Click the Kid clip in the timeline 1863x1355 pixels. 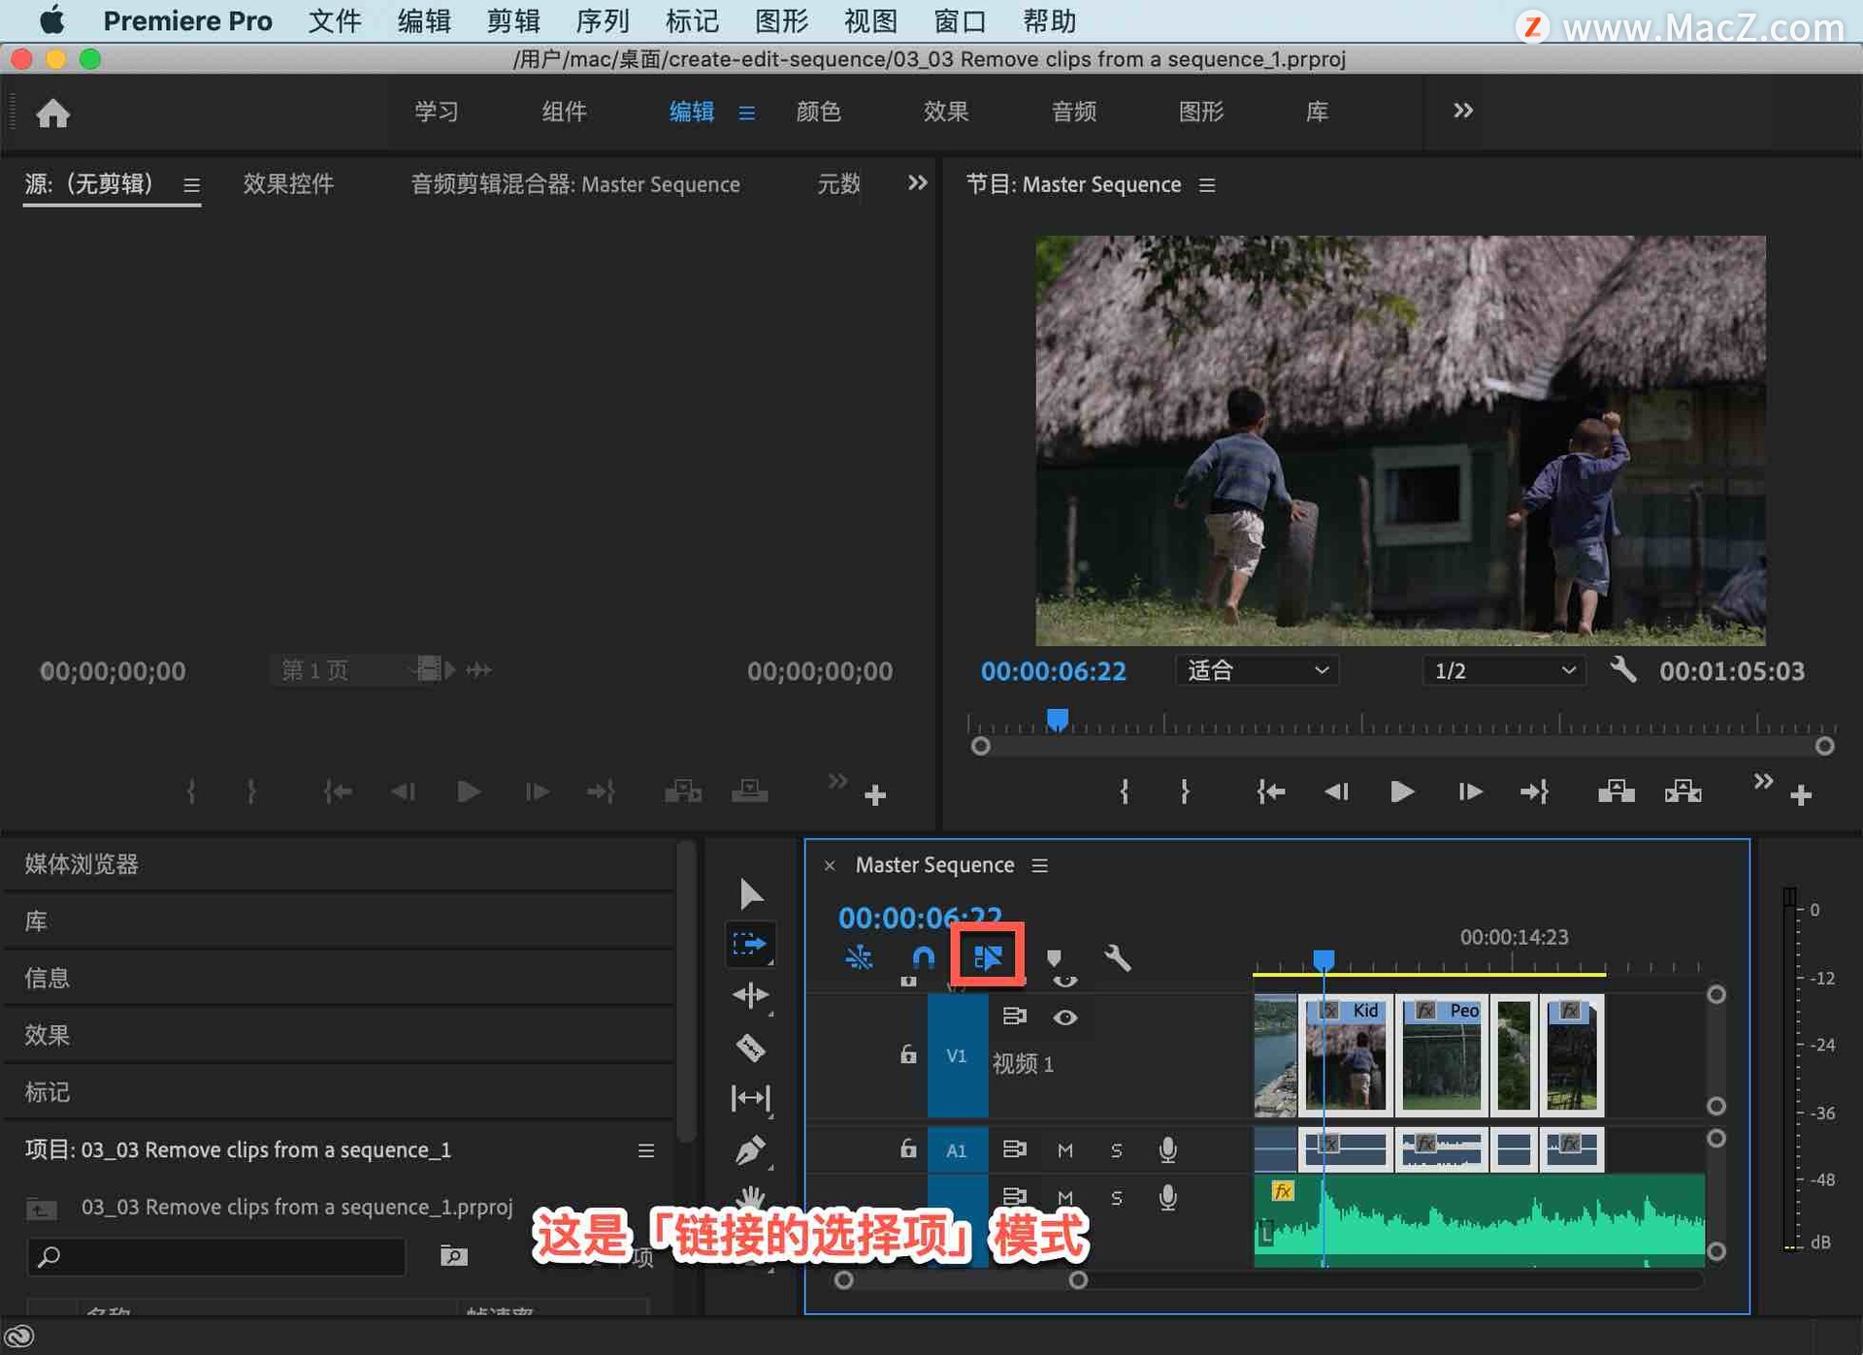tap(1347, 1057)
